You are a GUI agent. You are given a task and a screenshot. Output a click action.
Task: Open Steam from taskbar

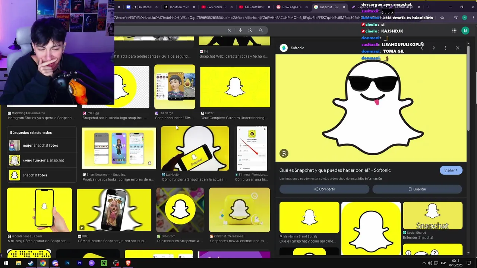[x=31, y=263]
